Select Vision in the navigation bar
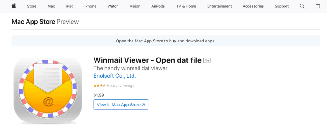 135,6
